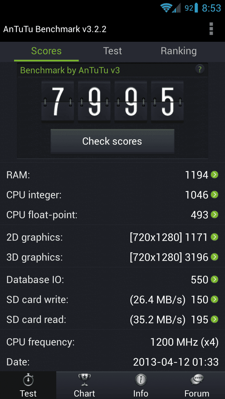
Task: Tap the battery indicator in status bar
Action: [196, 8]
